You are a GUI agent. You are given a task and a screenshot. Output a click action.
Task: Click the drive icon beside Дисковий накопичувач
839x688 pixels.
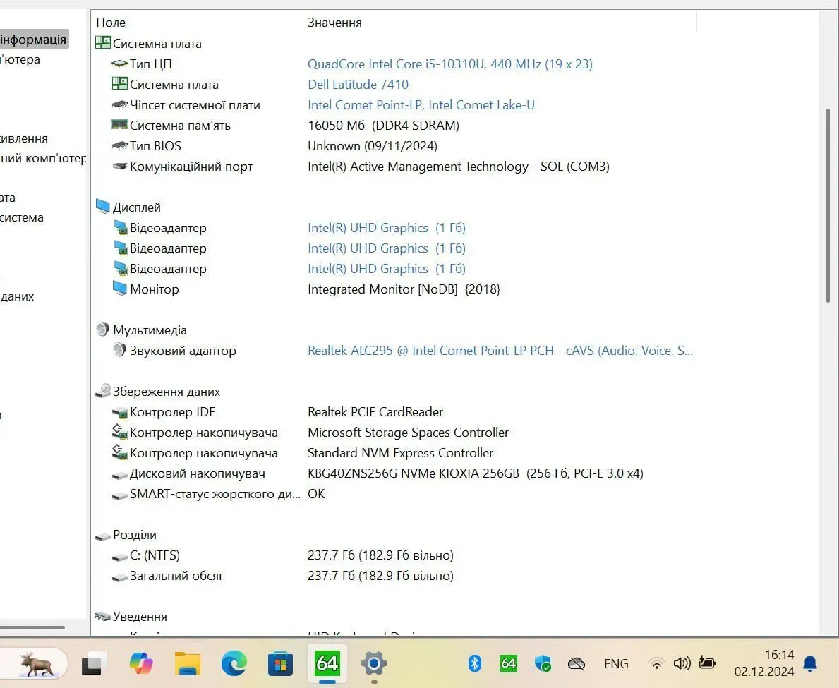119,474
